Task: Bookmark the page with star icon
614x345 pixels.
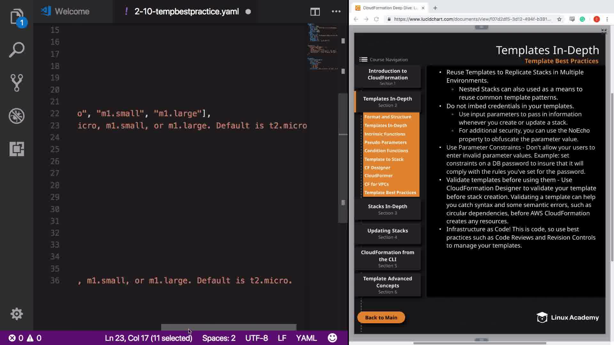Action: click(x=559, y=19)
